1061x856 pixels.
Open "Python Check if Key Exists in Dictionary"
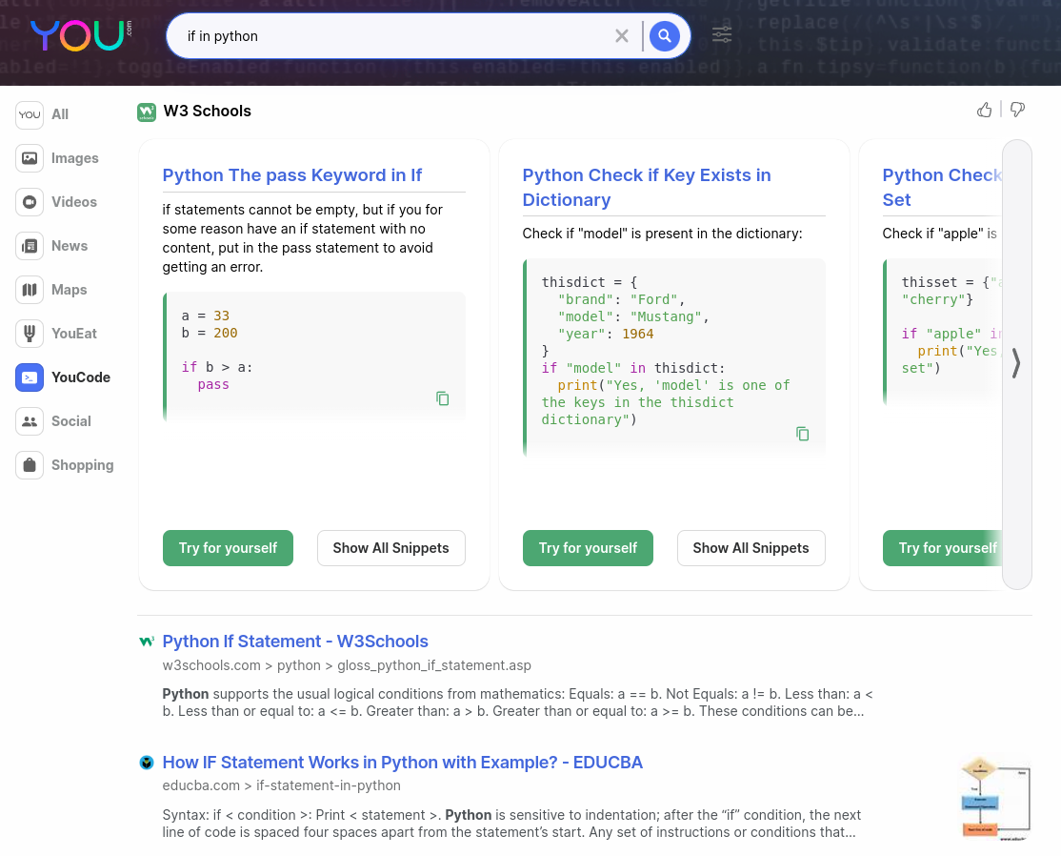point(647,188)
